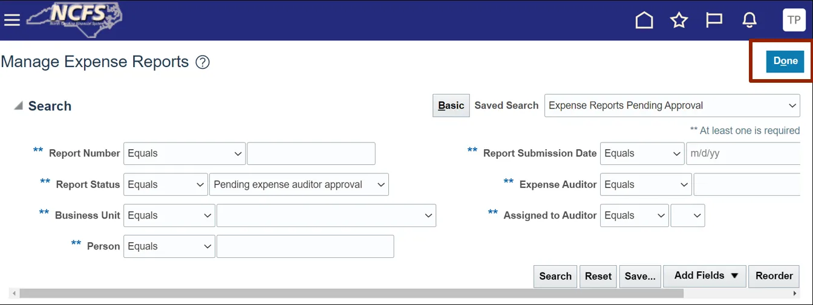This screenshot has width=813, height=305.
Task: Open help for Manage Expense Reports
Action: (203, 62)
